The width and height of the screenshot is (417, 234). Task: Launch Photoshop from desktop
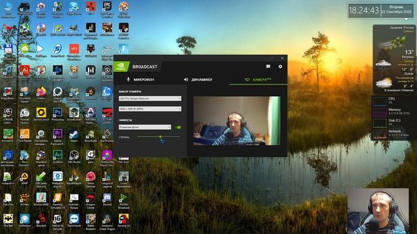click(x=57, y=114)
